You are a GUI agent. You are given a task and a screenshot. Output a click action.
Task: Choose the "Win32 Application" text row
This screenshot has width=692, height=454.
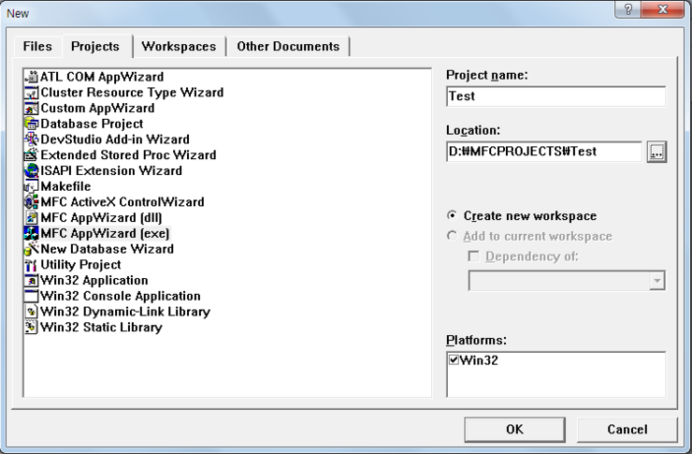(x=94, y=281)
